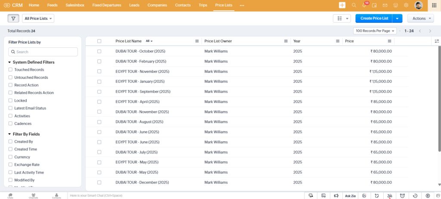Open the Price List Name All dropdown
This screenshot has height=199, width=441.
(x=149, y=41)
